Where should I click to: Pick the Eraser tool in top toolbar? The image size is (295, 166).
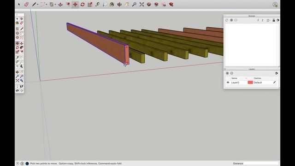pos(26,4)
